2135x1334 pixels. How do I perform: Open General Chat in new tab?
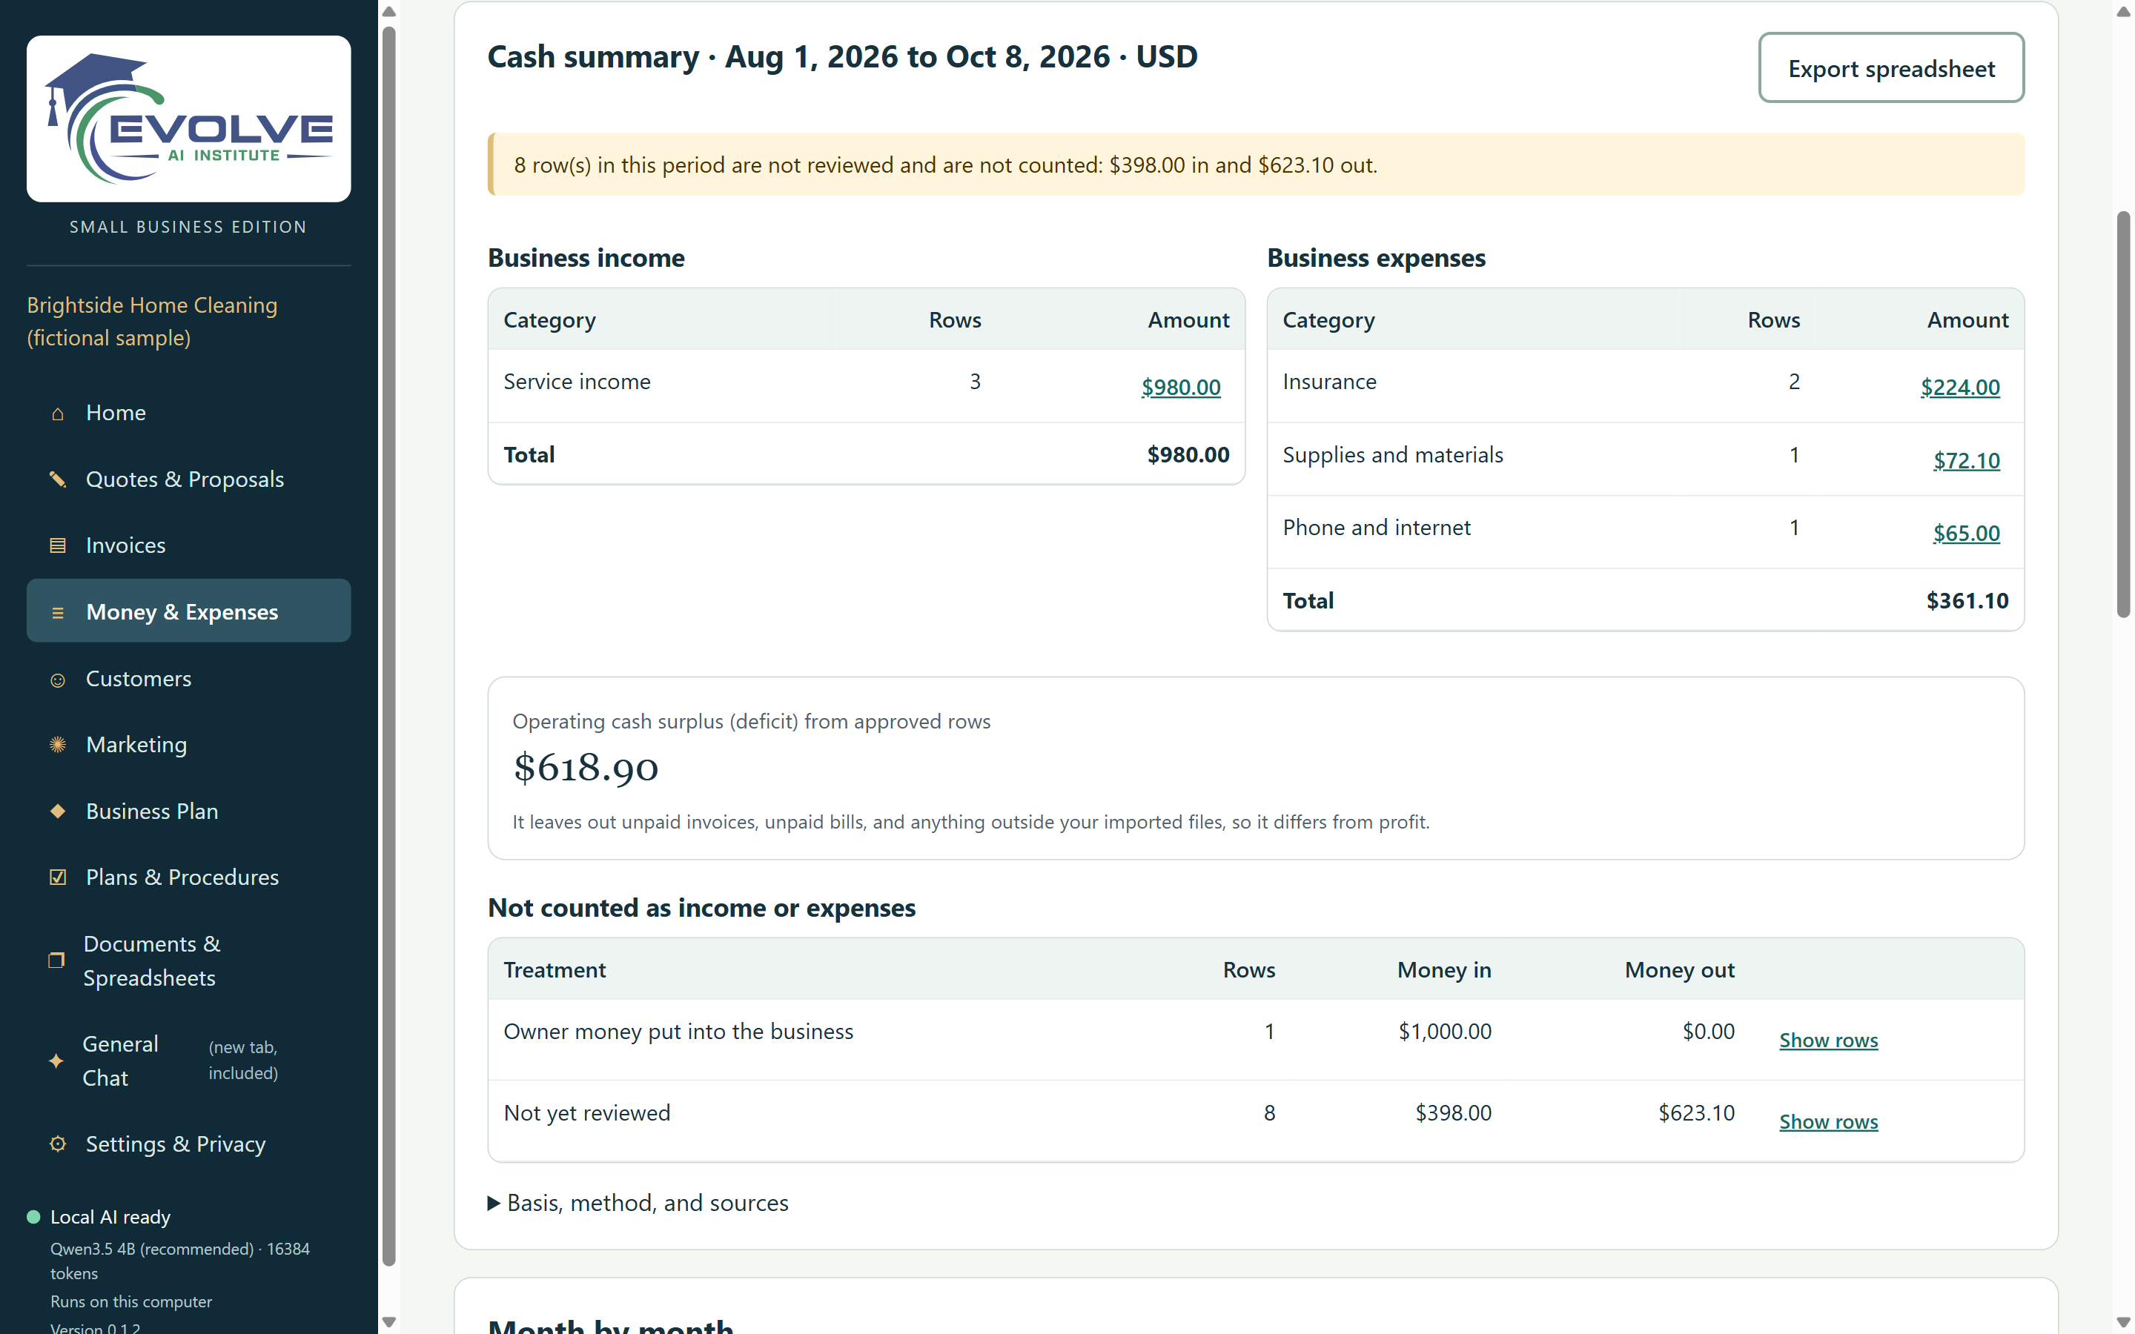pyautogui.click(x=189, y=1061)
